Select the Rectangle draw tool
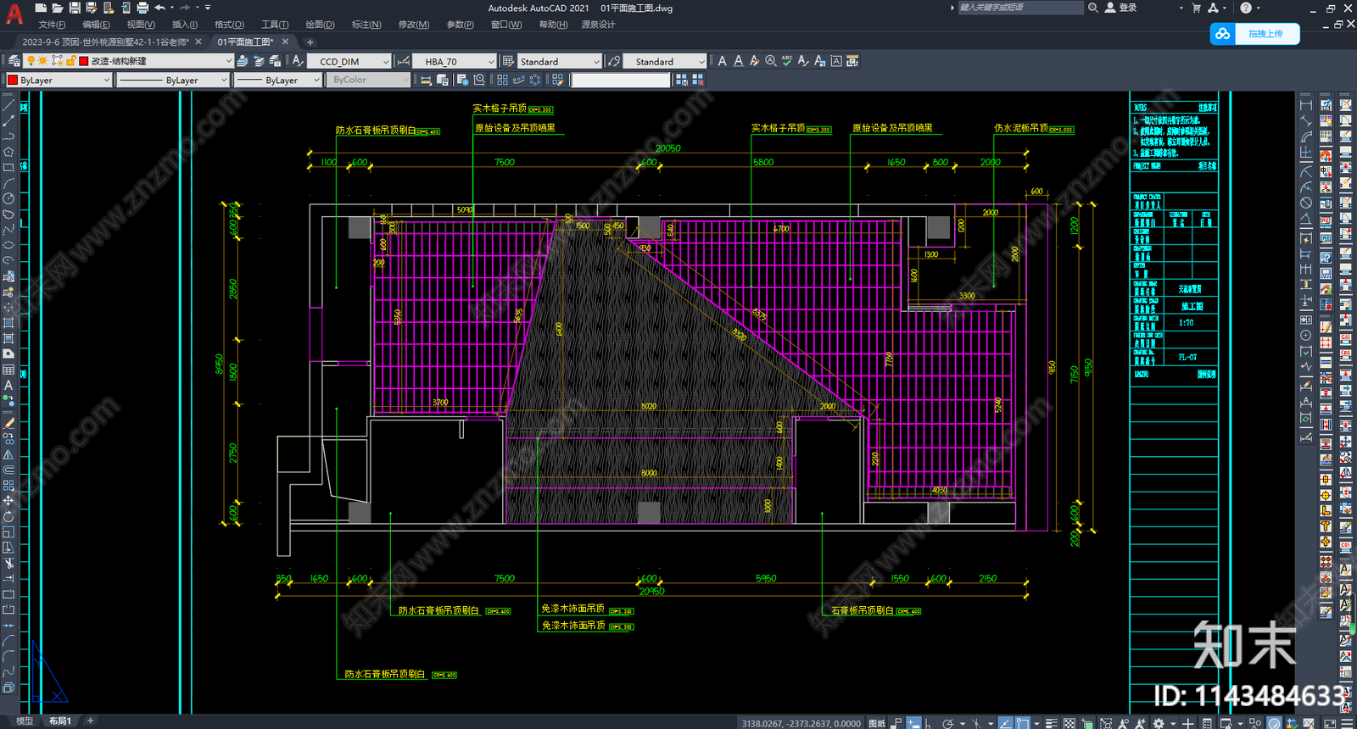Image resolution: width=1357 pixels, height=729 pixels. click(8, 168)
